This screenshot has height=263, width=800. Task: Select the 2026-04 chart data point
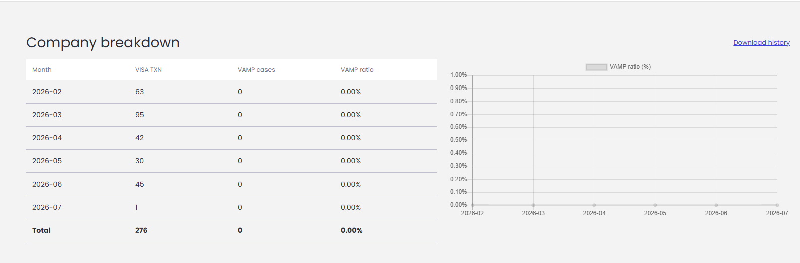594,205
